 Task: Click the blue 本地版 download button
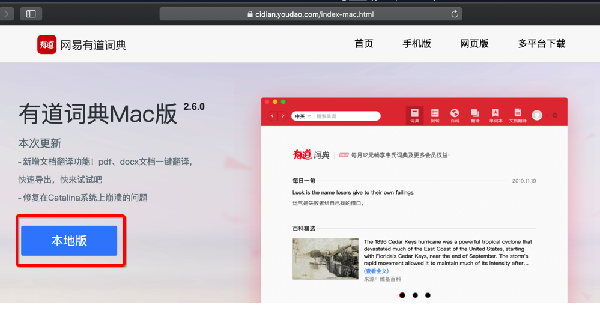[x=69, y=241]
